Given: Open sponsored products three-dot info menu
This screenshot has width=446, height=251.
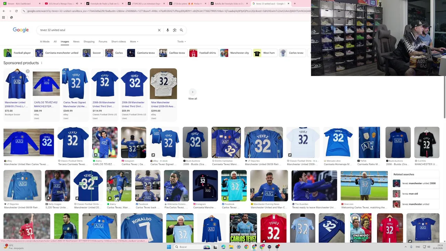Looking at the screenshot, I should (x=41, y=63).
